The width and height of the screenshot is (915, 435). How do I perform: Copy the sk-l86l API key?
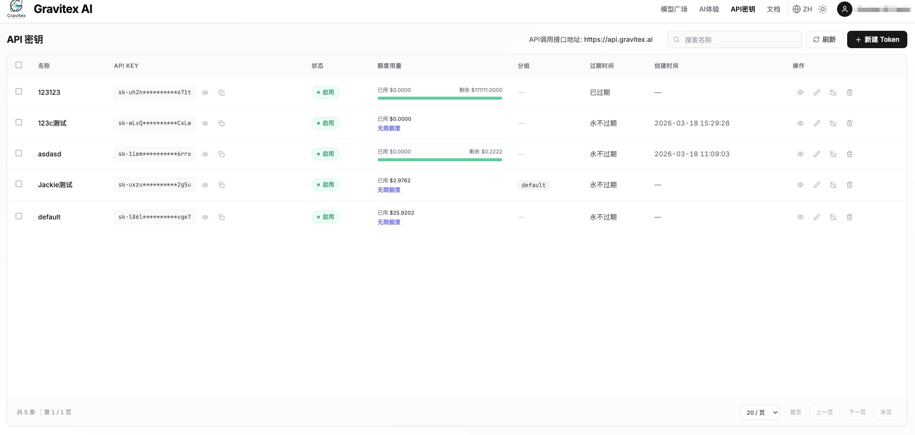(221, 217)
